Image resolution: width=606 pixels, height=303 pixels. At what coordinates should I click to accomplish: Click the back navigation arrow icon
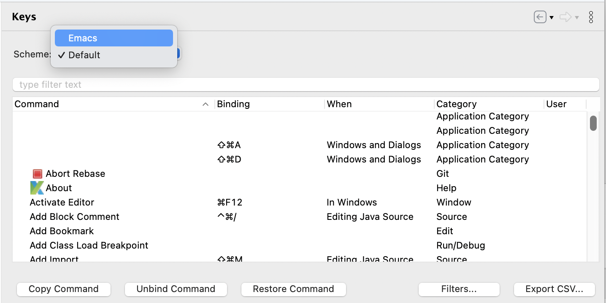[540, 17]
